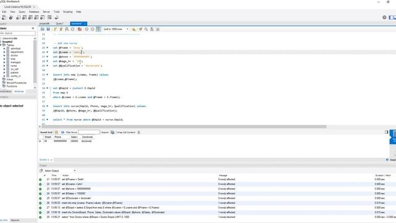396x223 pixels.
Task: Toggle invisible characters icon in the editor toolbar
Action: [152, 29]
